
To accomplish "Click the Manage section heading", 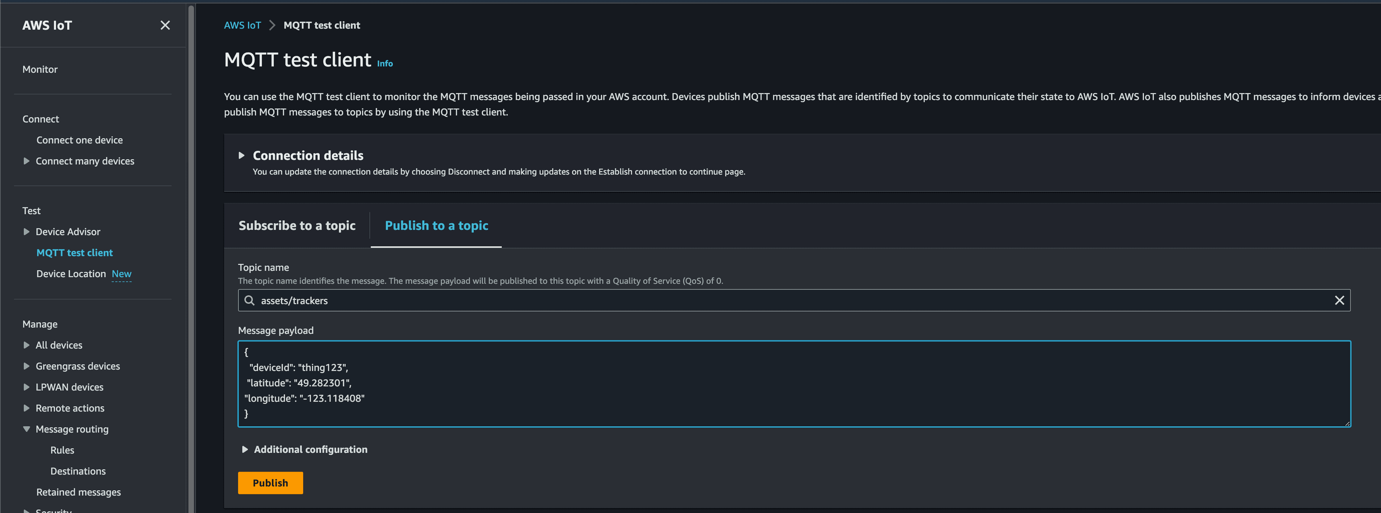I will 40,324.
